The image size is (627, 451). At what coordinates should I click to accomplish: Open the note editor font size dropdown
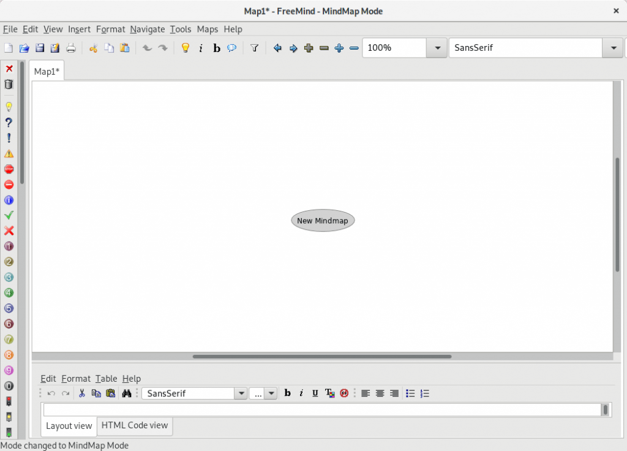tap(271, 393)
